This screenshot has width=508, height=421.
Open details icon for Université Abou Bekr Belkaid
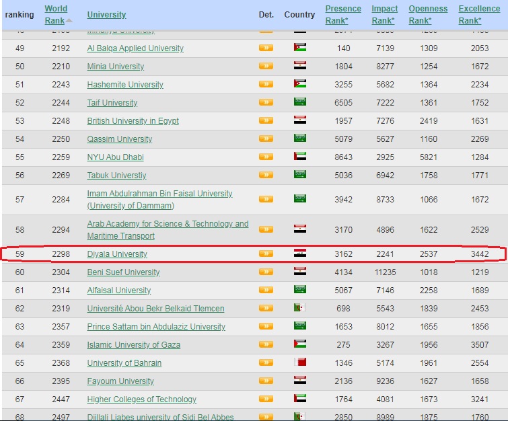(266, 308)
